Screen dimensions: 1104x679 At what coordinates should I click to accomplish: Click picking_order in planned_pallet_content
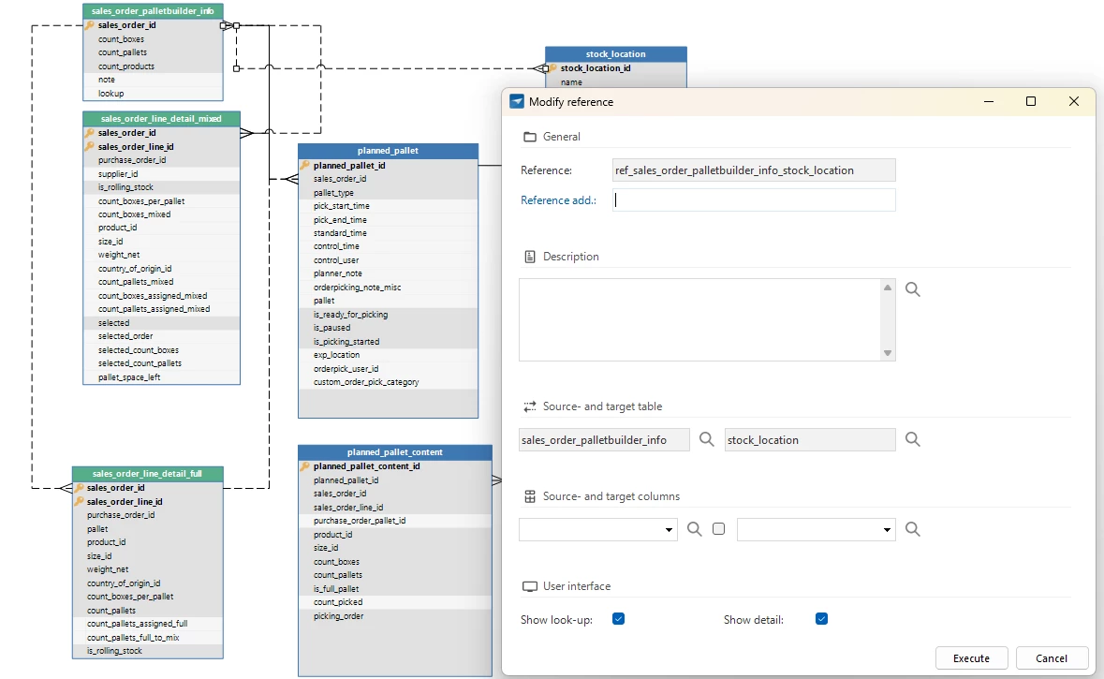tap(339, 615)
